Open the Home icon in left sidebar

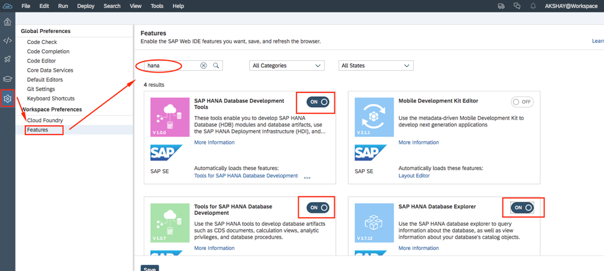7,22
